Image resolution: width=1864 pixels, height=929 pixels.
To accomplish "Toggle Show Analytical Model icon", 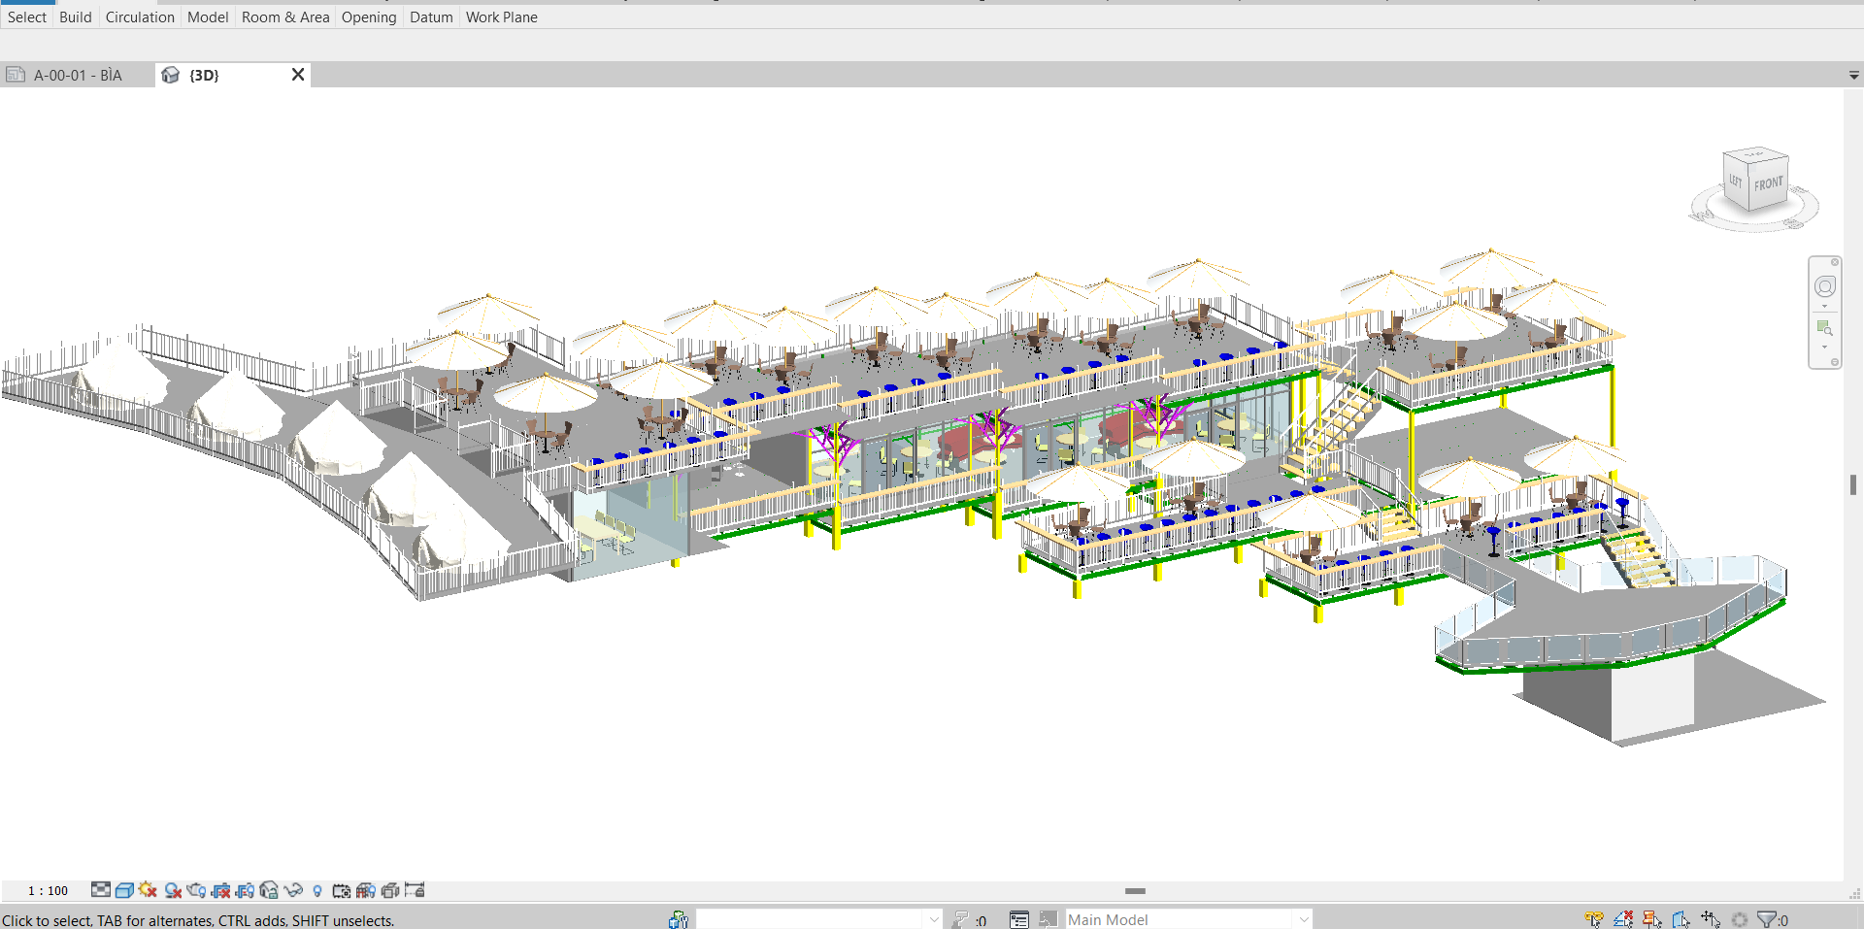I will pyautogui.click(x=365, y=889).
